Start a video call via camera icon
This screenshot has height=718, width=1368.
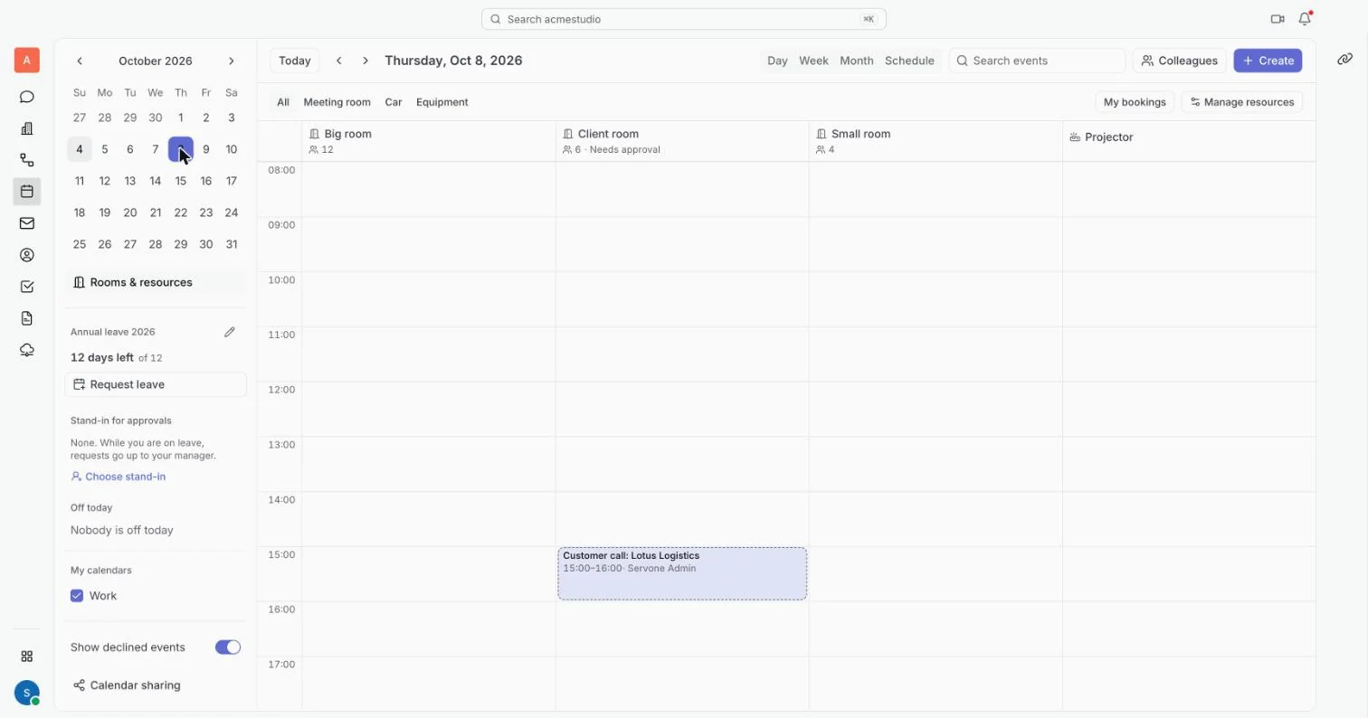[x=1278, y=19]
